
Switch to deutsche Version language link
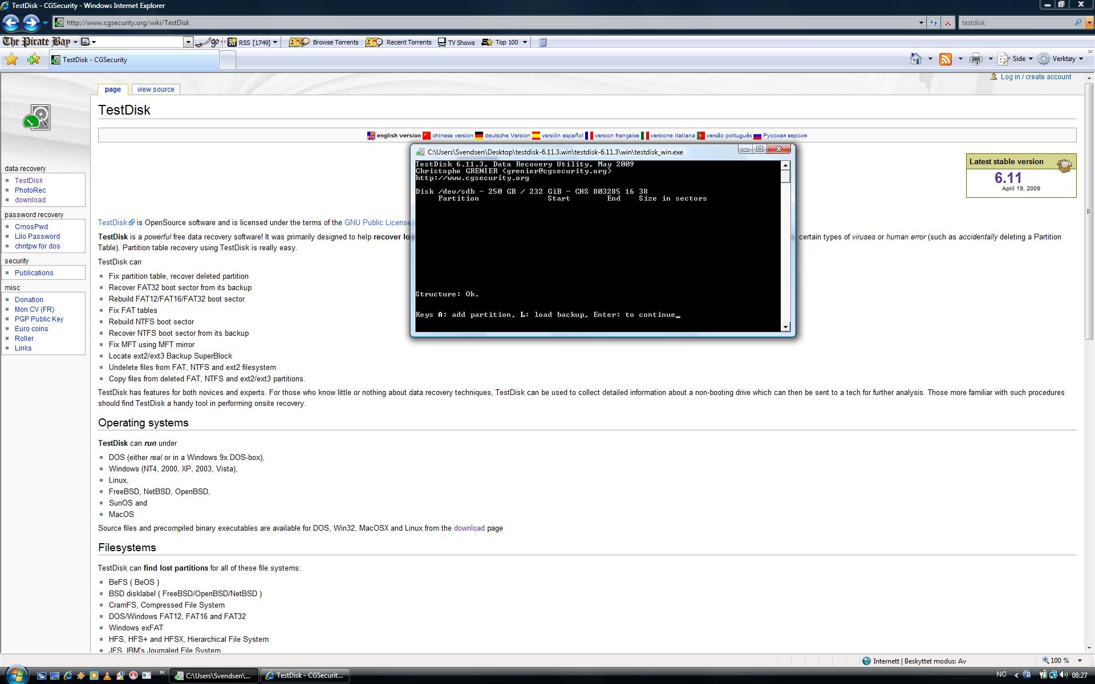(507, 136)
